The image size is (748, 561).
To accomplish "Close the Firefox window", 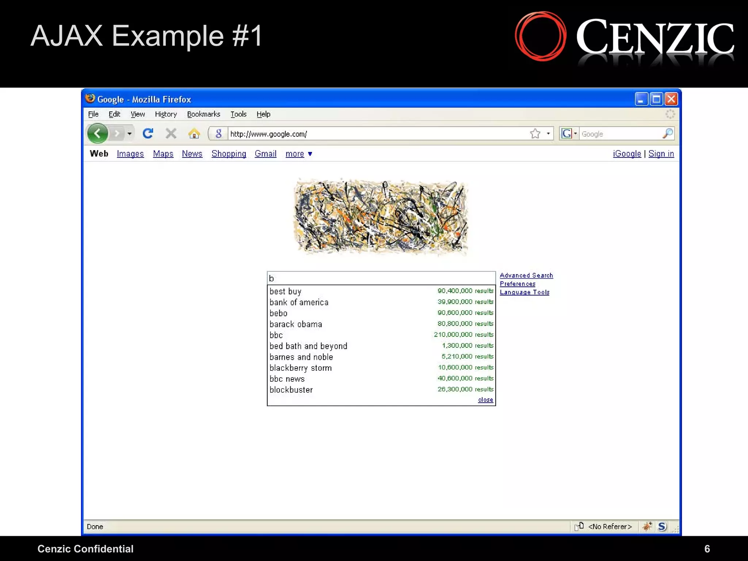I will pos(671,99).
